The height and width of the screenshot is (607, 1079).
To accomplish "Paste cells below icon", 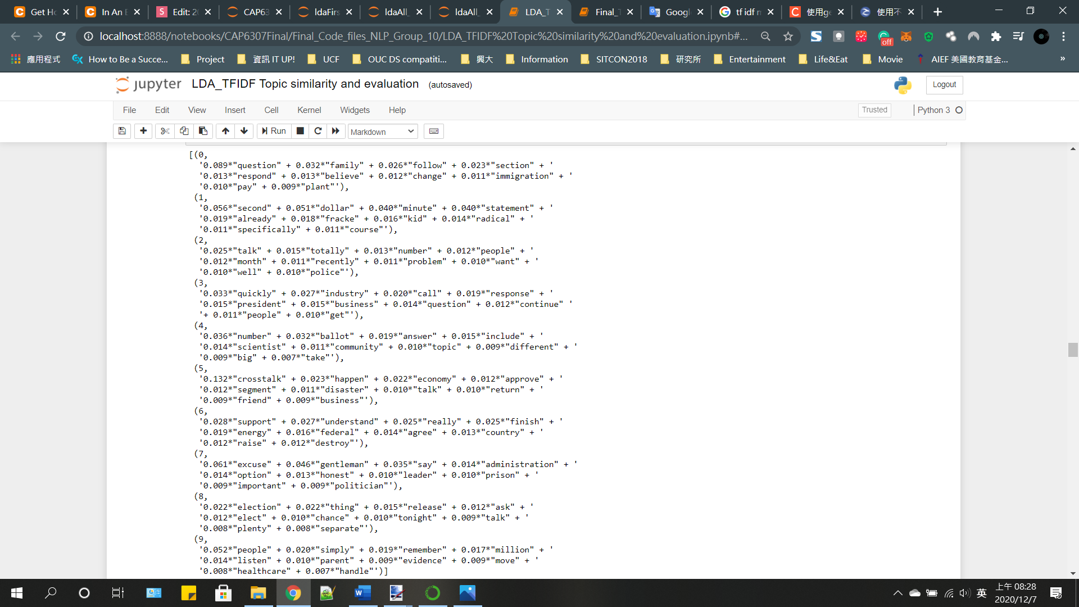I will 203,131.
